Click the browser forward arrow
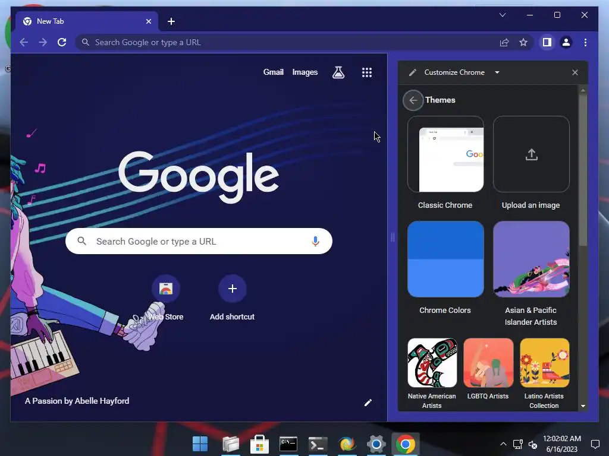 click(x=43, y=42)
